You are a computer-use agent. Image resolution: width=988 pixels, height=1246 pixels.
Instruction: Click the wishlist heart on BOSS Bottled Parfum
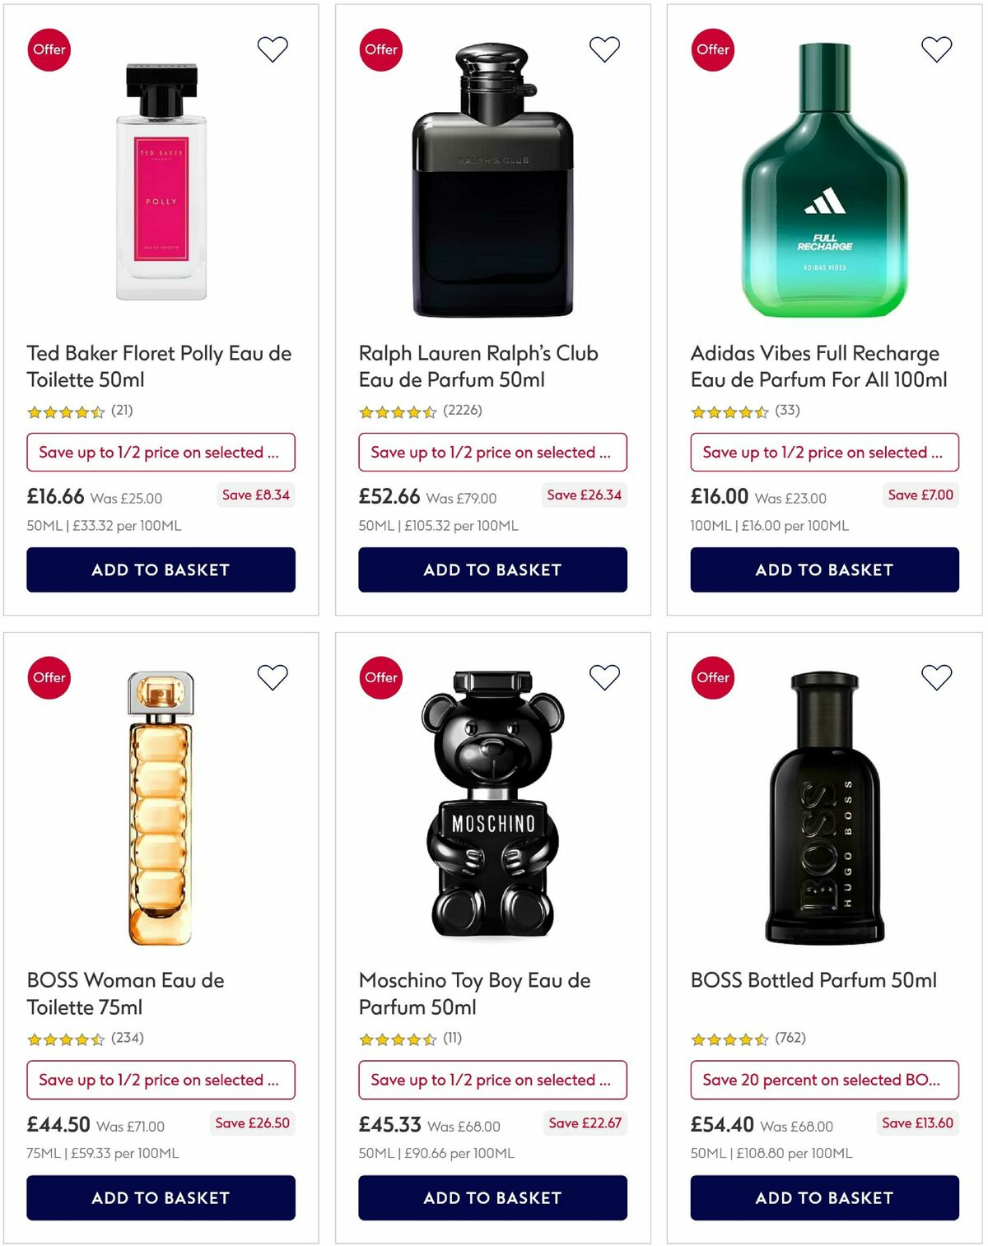pos(936,677)
